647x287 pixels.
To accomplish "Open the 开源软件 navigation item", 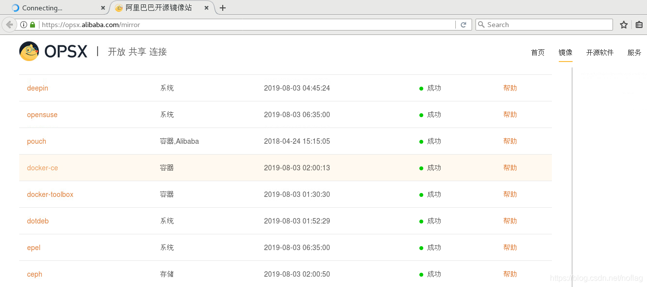I will point(600,53).
